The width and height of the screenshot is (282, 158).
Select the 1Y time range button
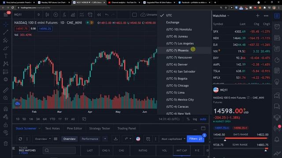point(60,119)
